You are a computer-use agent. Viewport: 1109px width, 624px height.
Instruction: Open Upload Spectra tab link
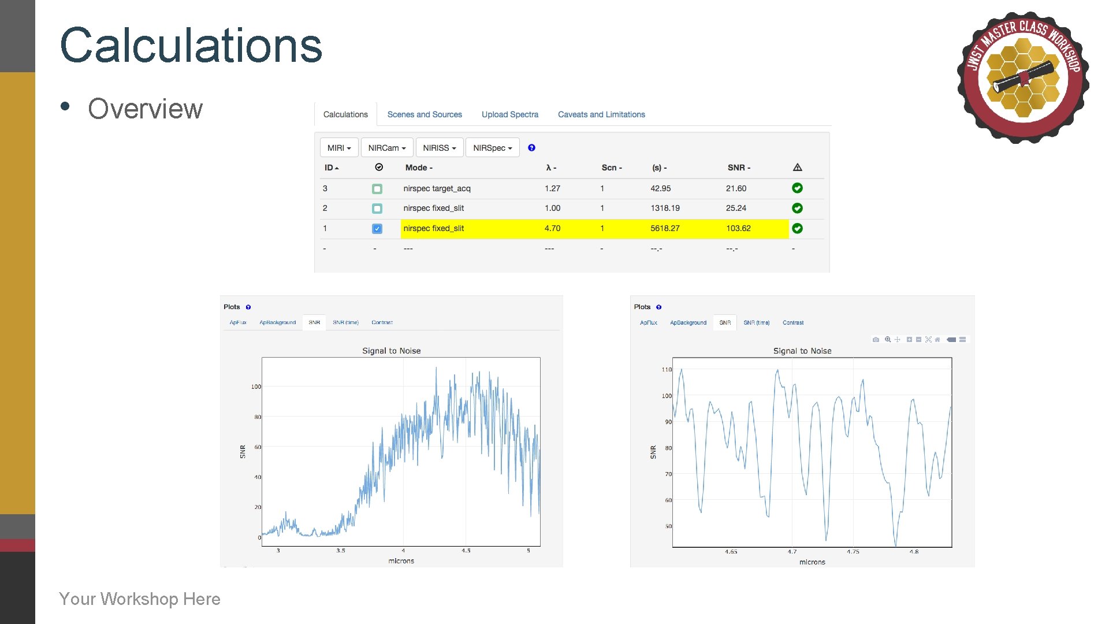[x=510, y=114]
